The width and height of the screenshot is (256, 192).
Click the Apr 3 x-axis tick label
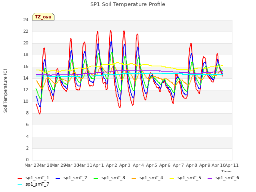(125, 165)
